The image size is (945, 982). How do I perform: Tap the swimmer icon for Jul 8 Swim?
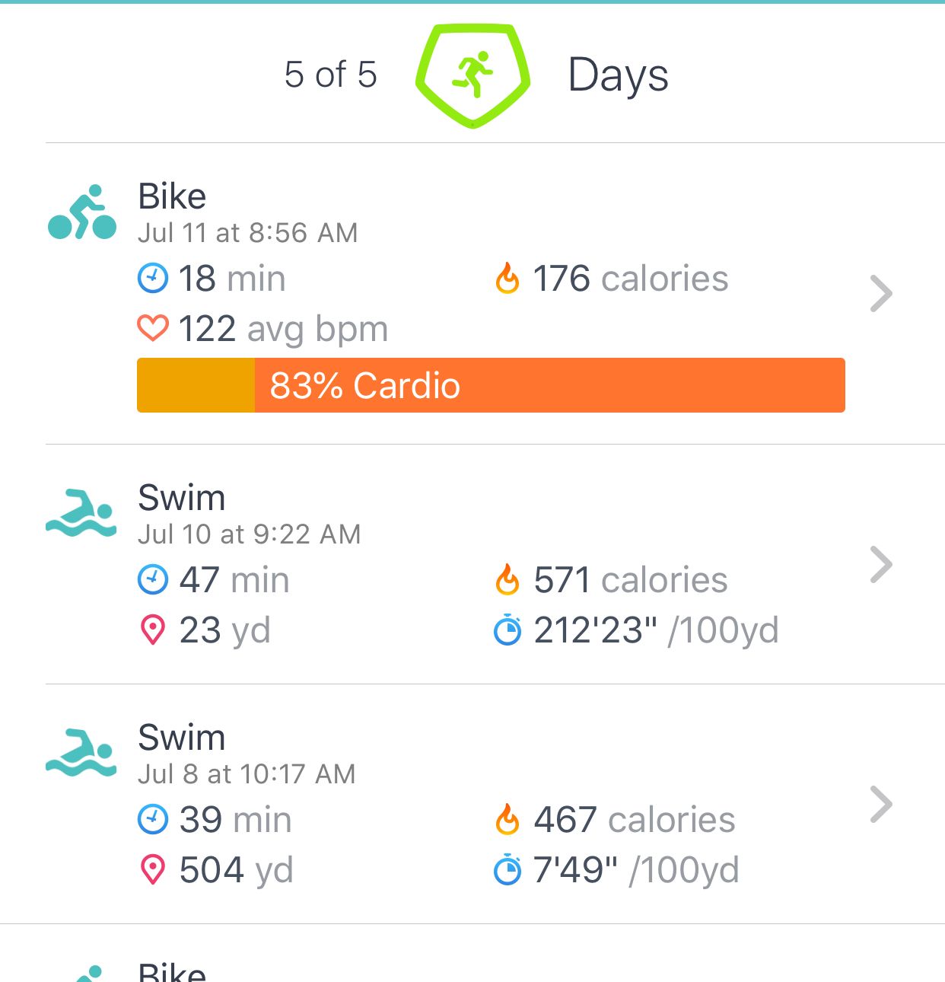pos(81,753)
